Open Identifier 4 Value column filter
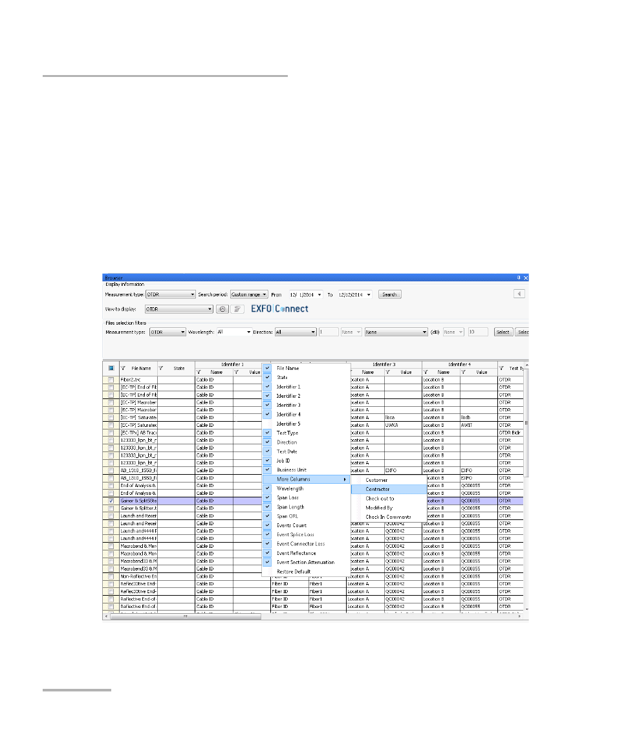This screenshot has height=749, width=617. [x=463, y=372]
